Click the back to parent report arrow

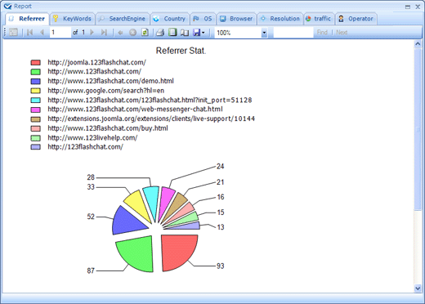(x=120, y=33)
